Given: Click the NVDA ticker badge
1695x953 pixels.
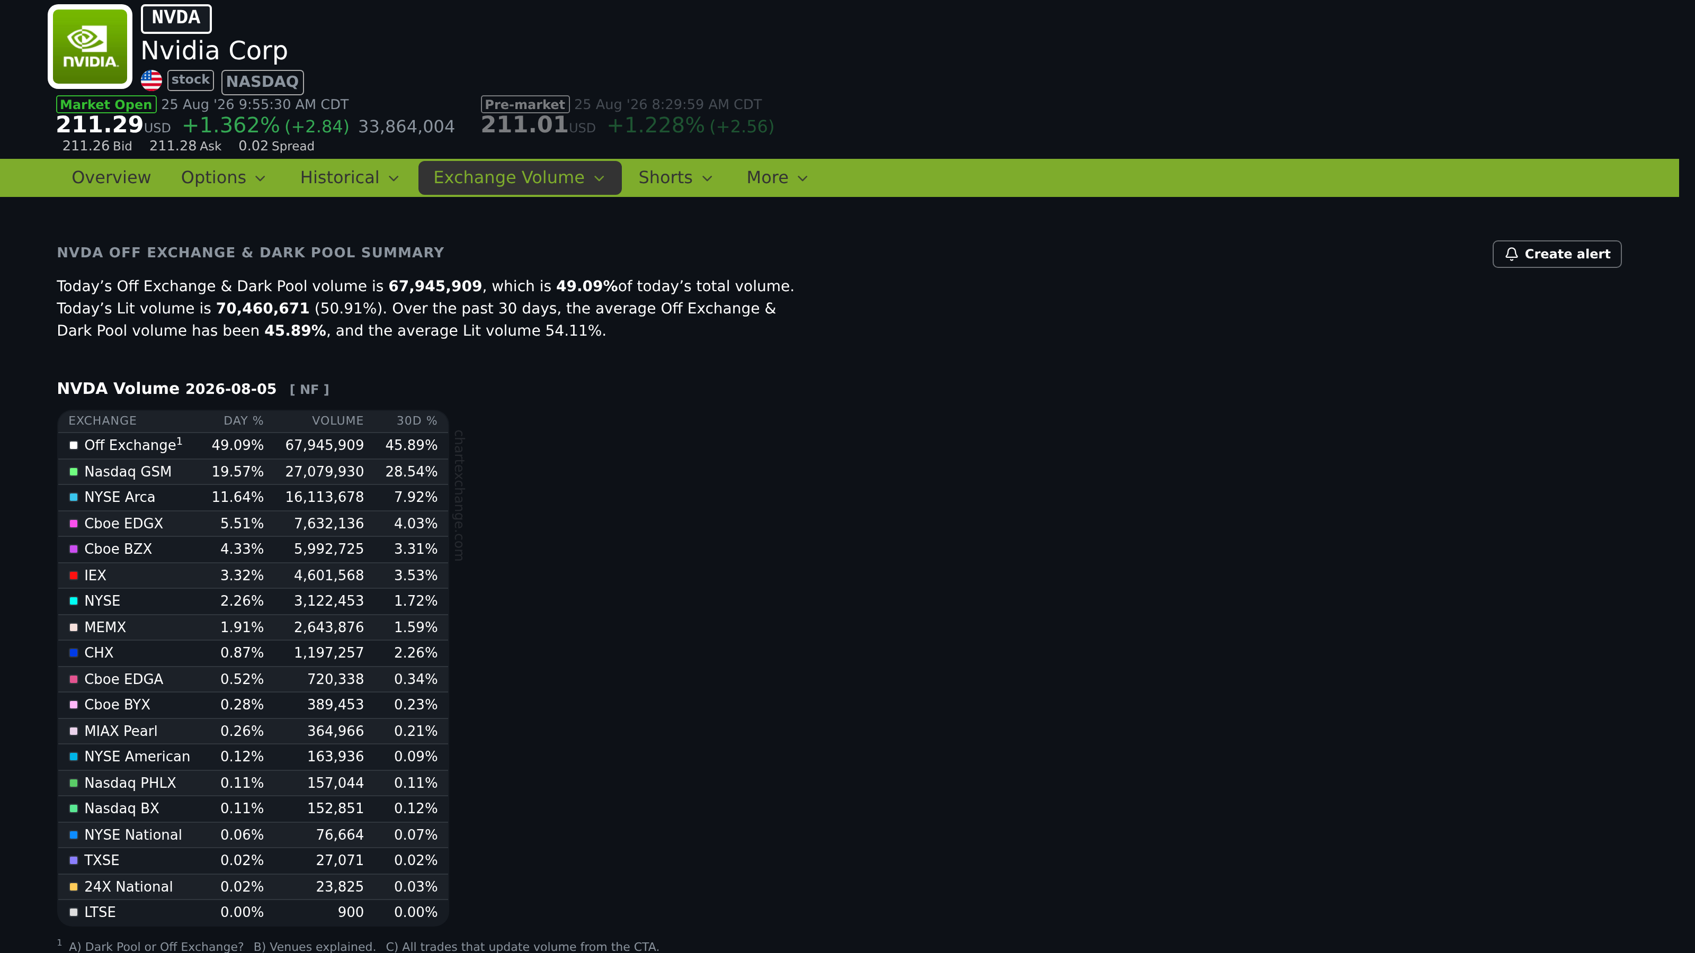Looking at the screenshot, I should (x=176, y=19).
